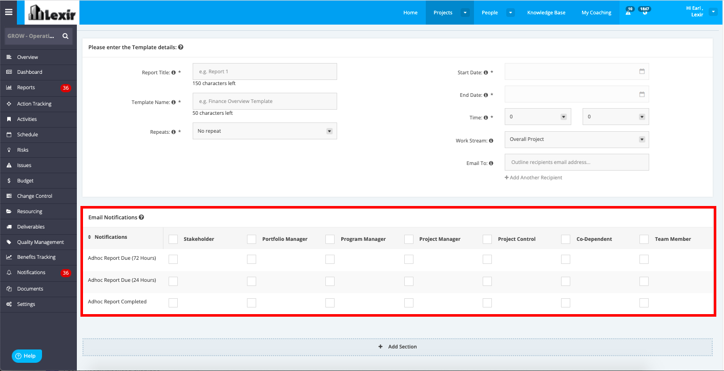The image size is (724, 371).
Task: Check the Program Manager header checkbox
Action: (x=330, y=239)
